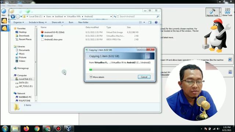Select Network in navigation pane

pyautogui.click(x=21, y=93)
